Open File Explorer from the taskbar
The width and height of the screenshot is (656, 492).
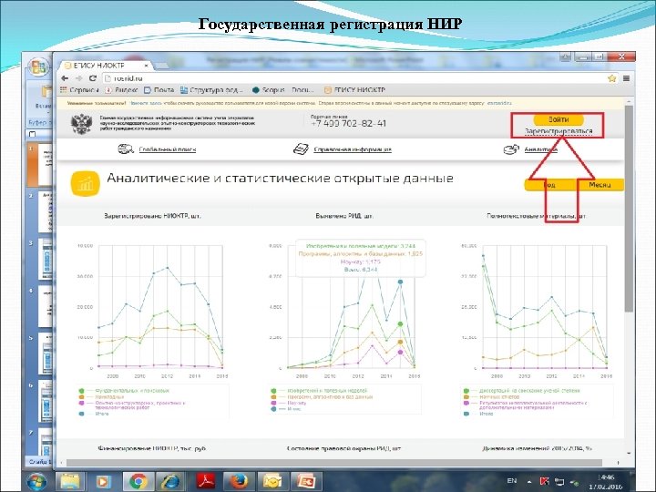point(70,482)
